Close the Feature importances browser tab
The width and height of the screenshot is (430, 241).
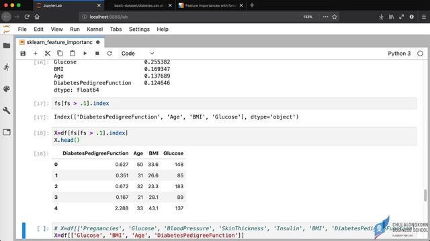[241, 5]
